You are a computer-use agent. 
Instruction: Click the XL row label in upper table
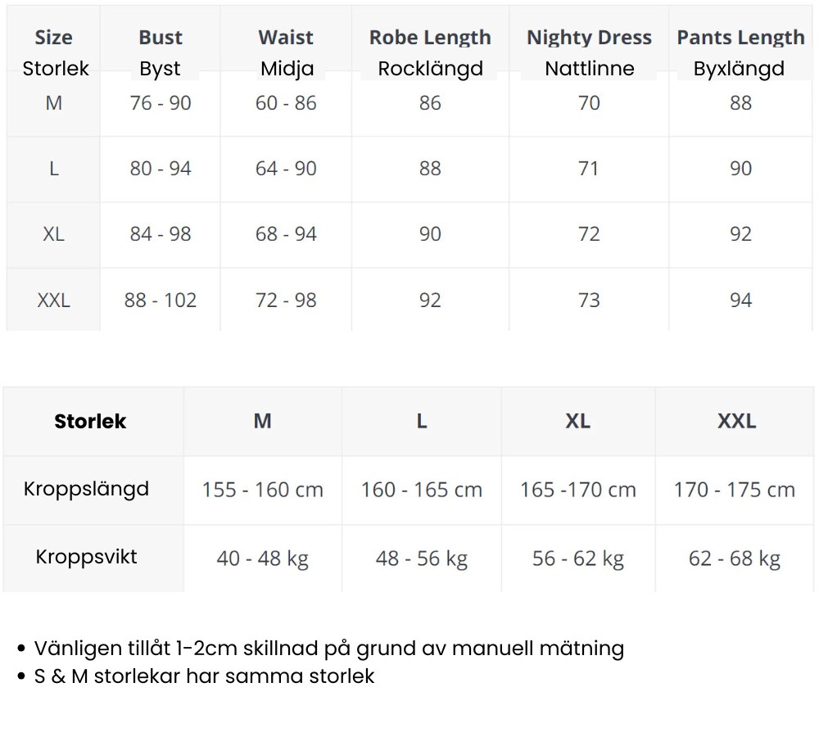(x=54, y=234)
